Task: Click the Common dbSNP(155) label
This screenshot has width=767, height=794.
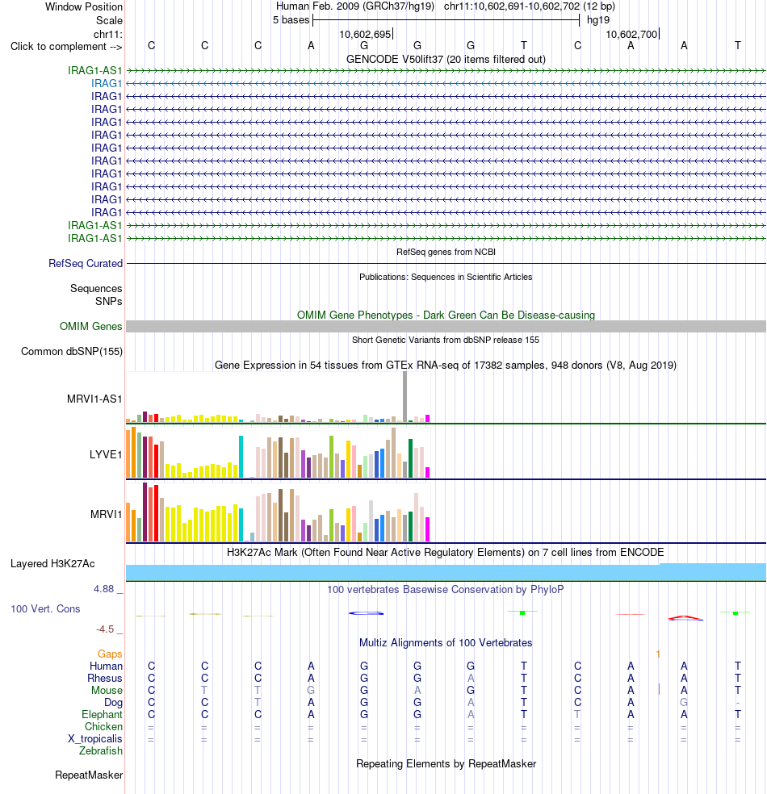Action: click(x=72, y=352)
